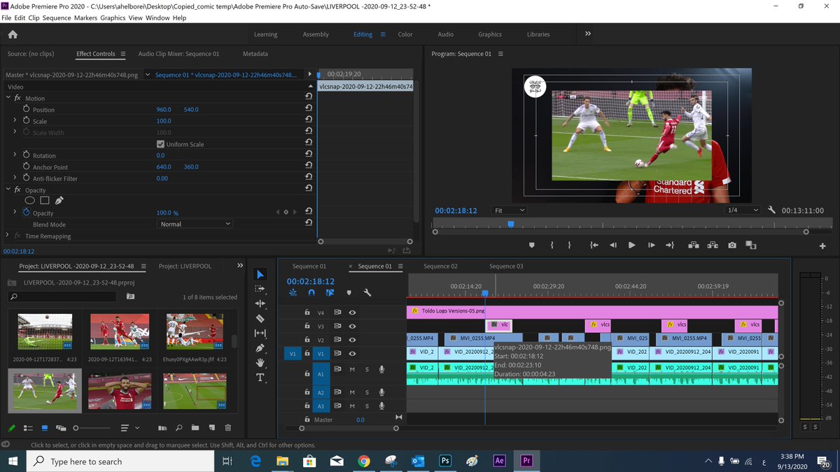This screenshot has height=472, width=840.
Task: Switch to Metadata tab
Action: [x=255, y=54]
